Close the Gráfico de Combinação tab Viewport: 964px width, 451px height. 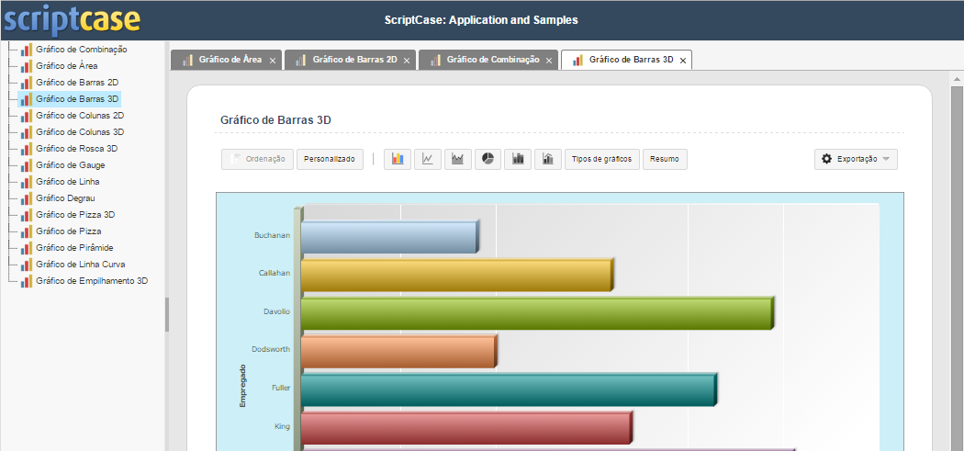(x=549, y=61)
